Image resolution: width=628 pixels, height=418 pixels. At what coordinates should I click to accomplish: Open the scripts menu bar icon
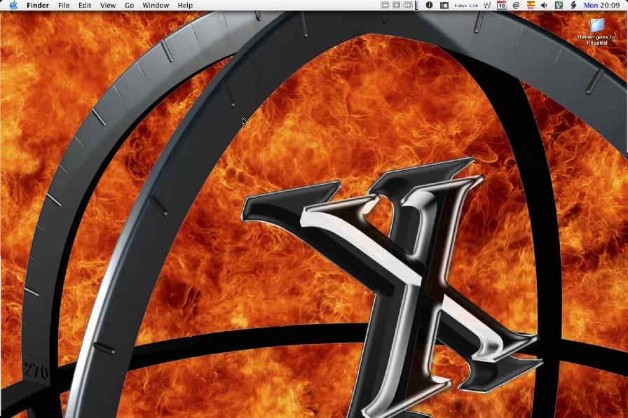tap(573, 5)
